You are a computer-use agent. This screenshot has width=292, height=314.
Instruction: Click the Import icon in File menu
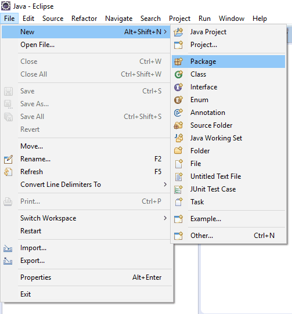8,248
